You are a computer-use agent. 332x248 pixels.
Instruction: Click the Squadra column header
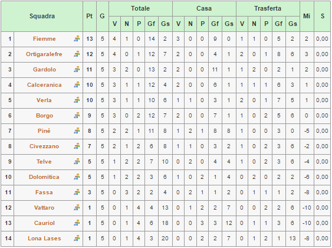coord(42,16)
